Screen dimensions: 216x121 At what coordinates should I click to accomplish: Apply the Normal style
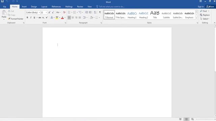[x=109, y=15]
